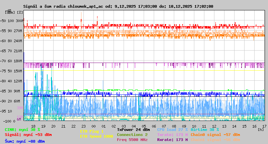Click the '04' hour tick label
268x144 pixels.
point(134,126)
